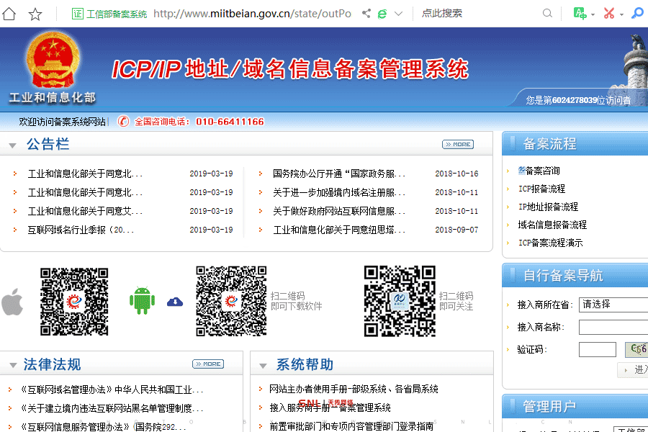Click the Apple logo to download iOS app
Screen dimensions: 648x432
pyautogui.click(x=13, y=302)
